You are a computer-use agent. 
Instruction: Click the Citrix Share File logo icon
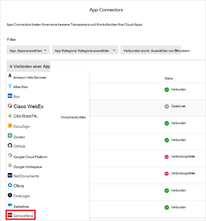click(x=10, y=116)
